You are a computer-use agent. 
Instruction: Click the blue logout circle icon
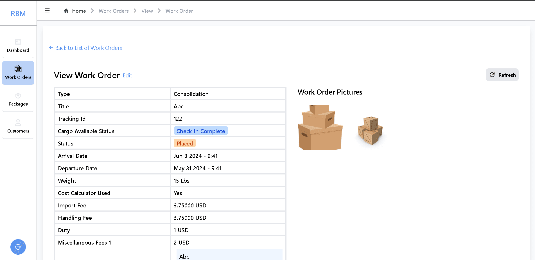[18, 247]
